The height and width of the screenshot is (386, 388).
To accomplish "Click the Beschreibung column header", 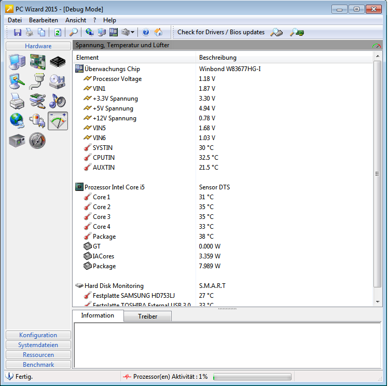I will tap(284, 58).
